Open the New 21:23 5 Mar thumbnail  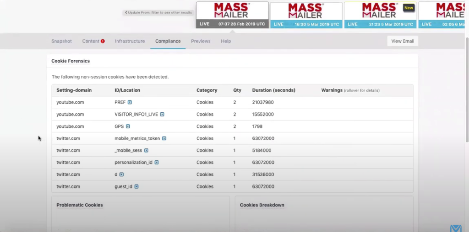click(x=380, y=15)
